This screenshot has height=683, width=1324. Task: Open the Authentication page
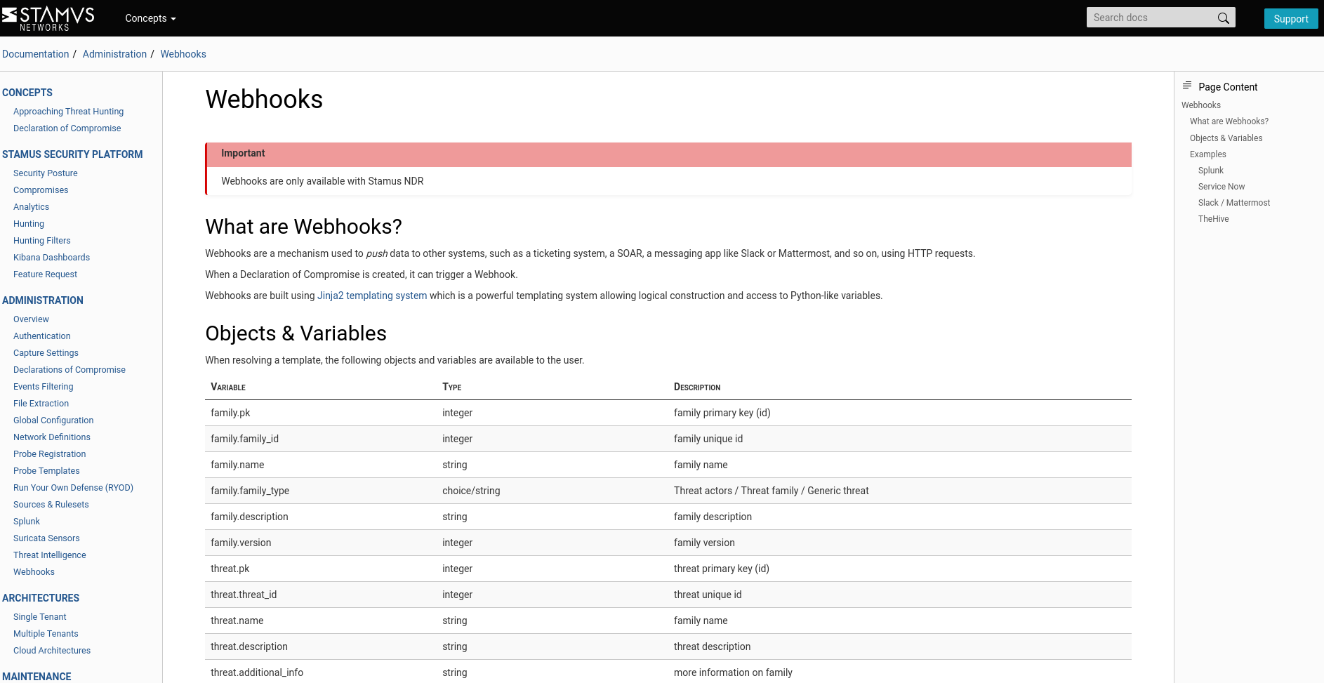coord(42,336)
